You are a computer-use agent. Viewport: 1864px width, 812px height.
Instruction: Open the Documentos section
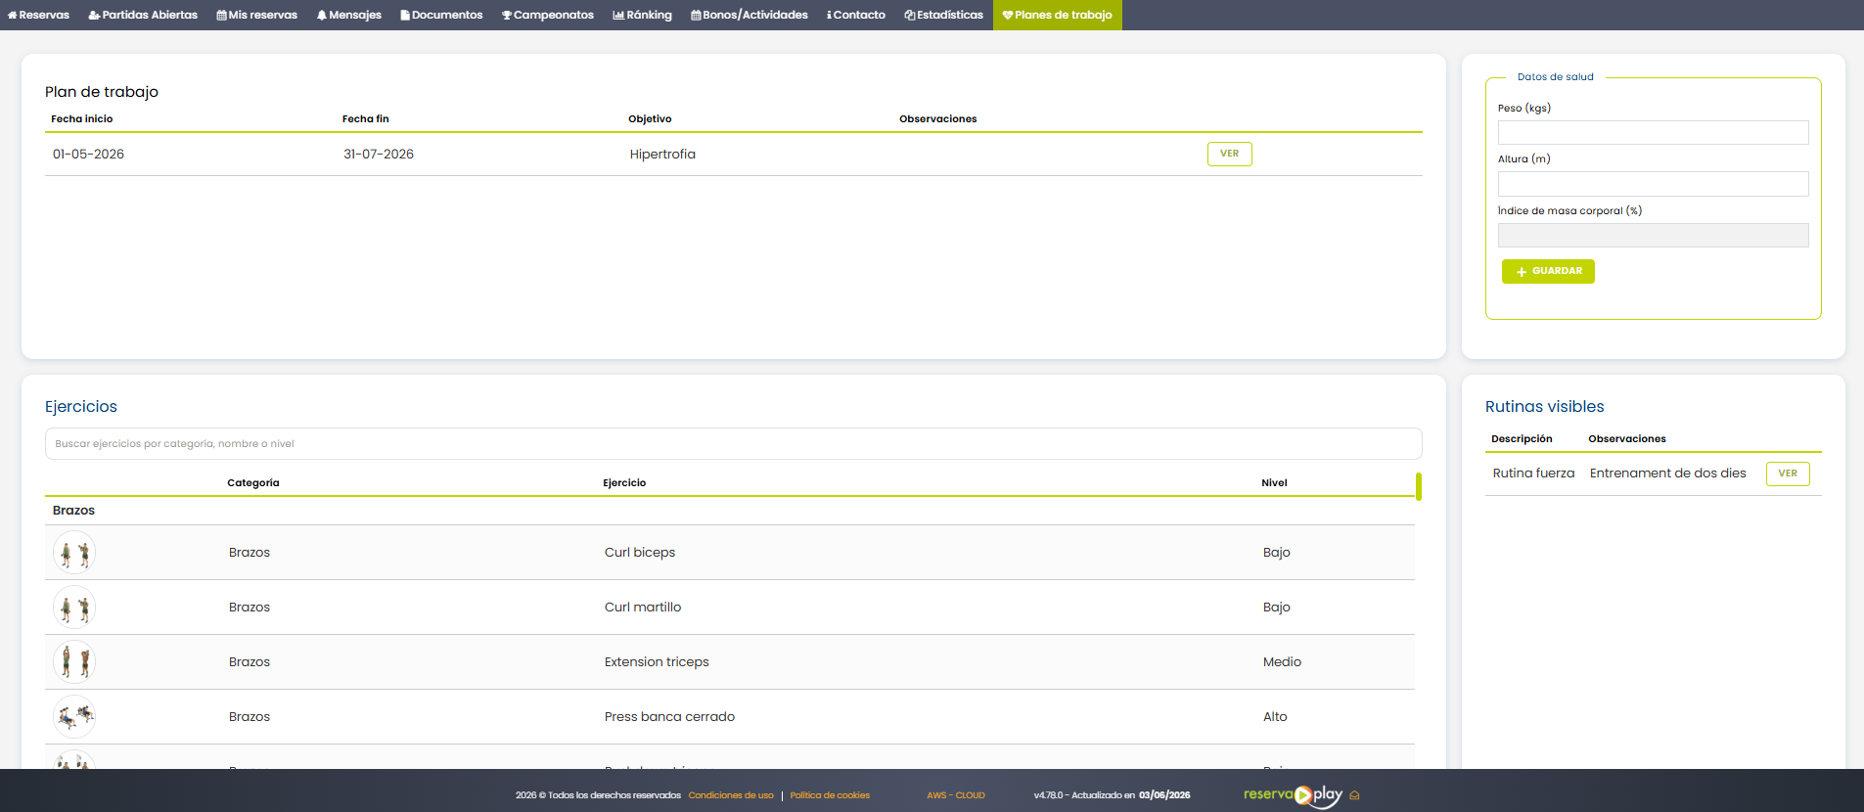(441, 15)
